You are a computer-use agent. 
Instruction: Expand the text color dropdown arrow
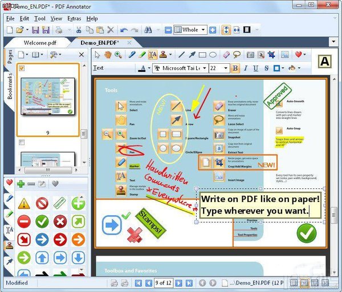(x=149, y=68)
